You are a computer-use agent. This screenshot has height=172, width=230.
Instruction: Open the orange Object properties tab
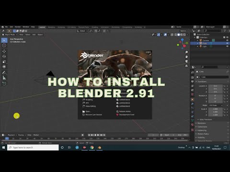point(193,99)
